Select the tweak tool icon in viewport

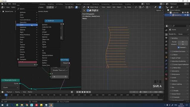coord(84,11)
